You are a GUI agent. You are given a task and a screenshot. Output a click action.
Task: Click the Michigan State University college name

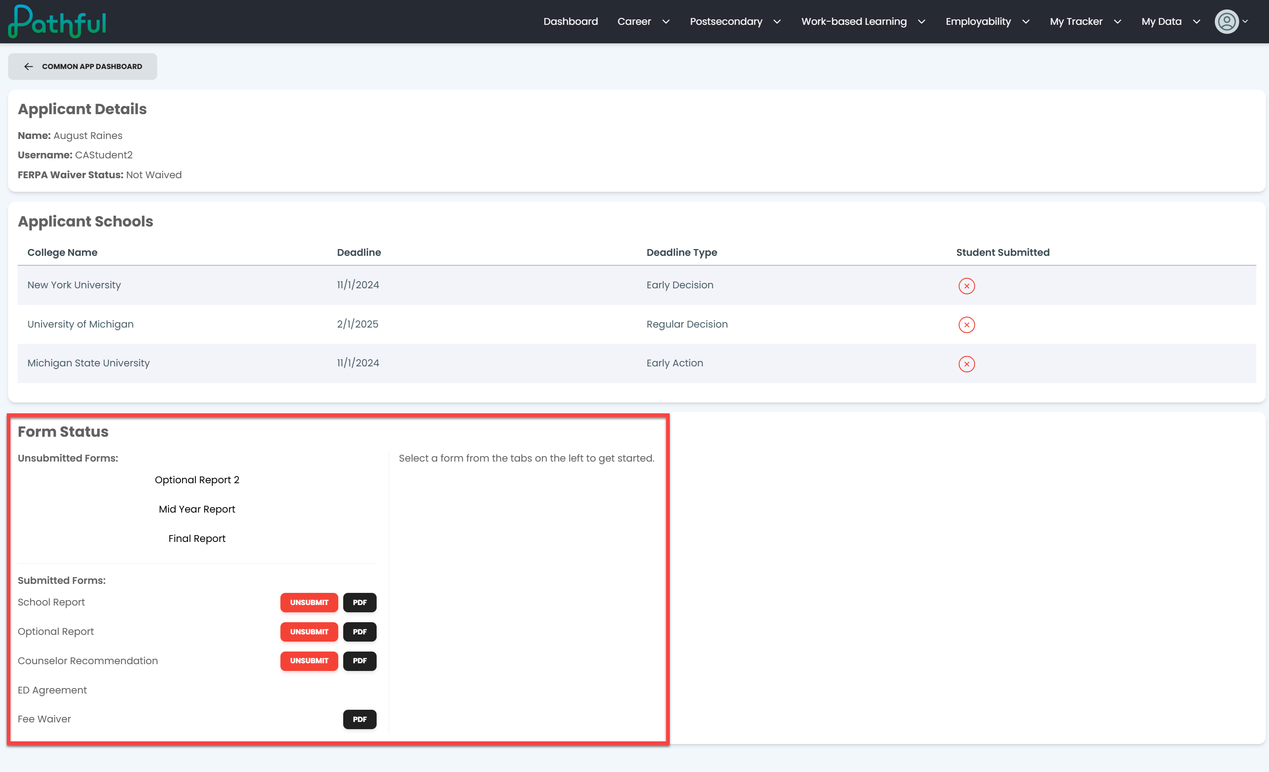click(x=89, y=363)
